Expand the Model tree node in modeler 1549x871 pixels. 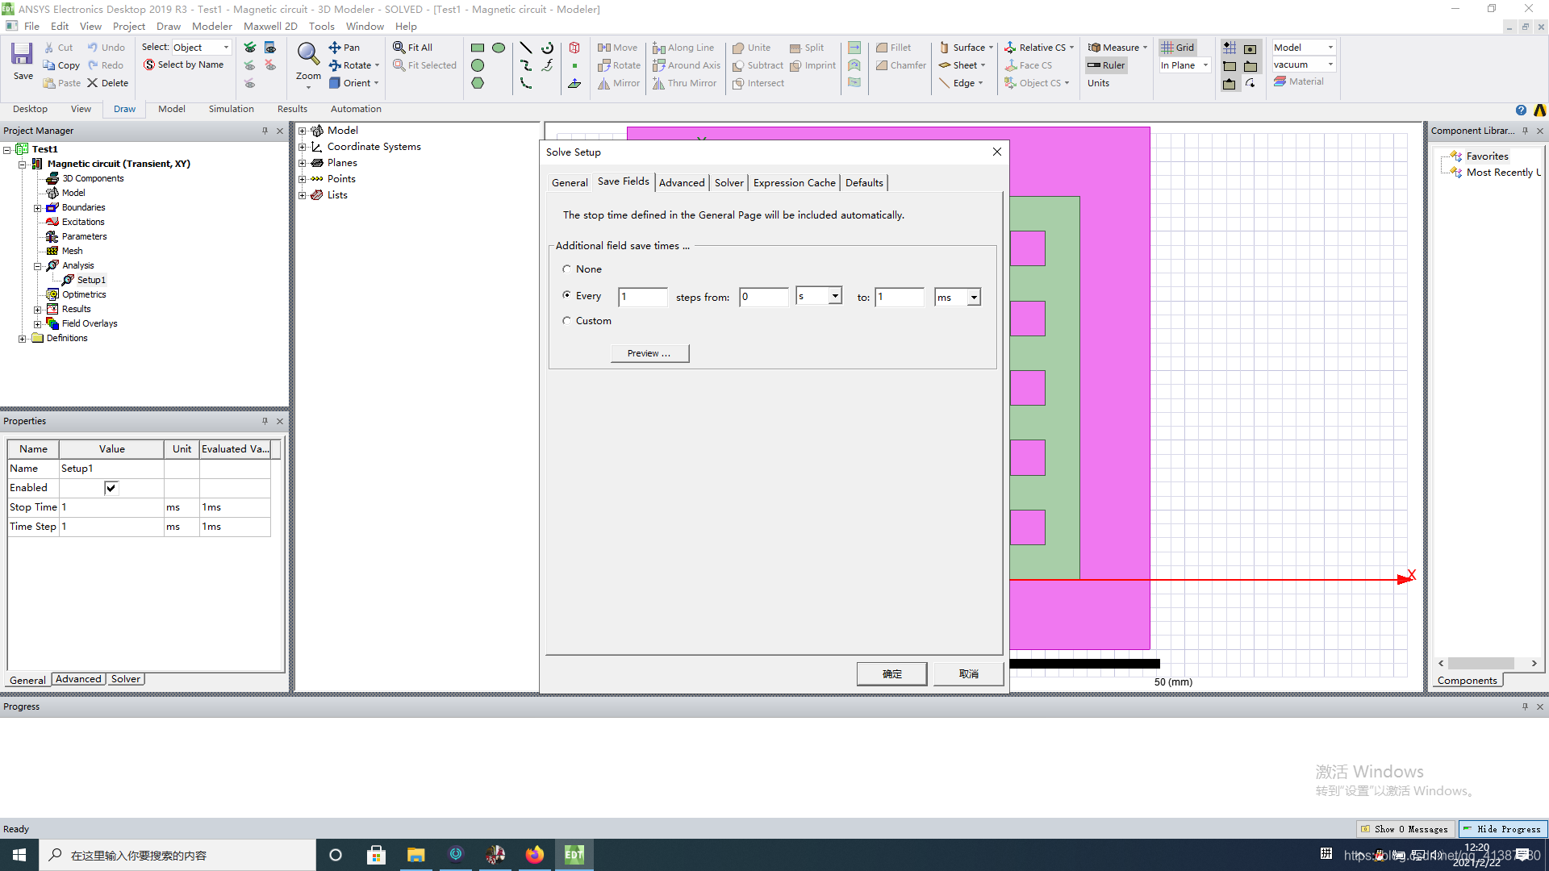(303, 131)
